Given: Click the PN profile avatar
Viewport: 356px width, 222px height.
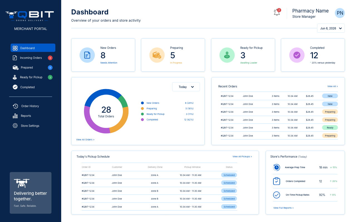Looking at the screenshot, I should [x=340, y=13].
